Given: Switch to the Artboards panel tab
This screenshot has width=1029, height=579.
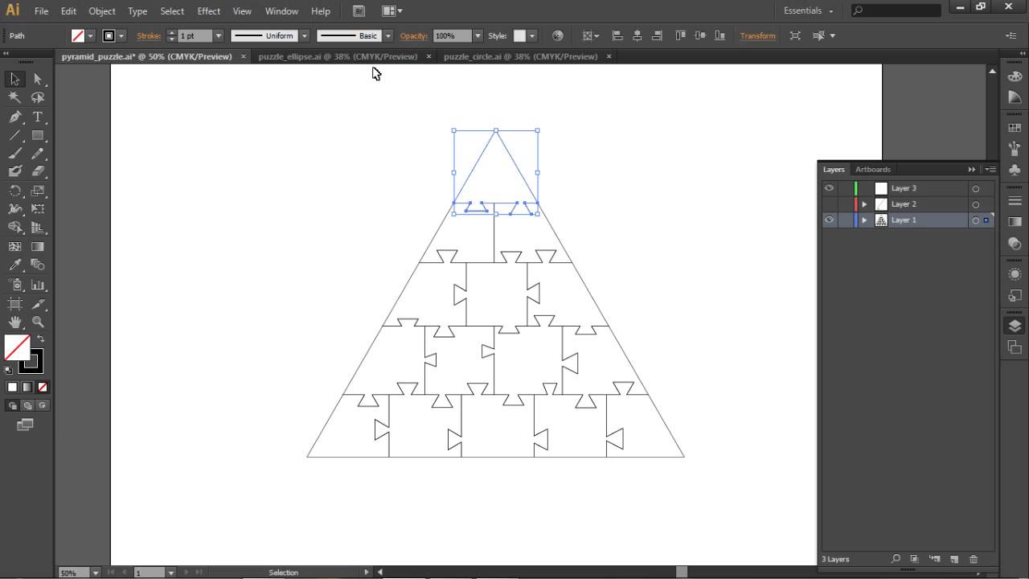Looking at the screenshot, I should (x=872, y=169).
